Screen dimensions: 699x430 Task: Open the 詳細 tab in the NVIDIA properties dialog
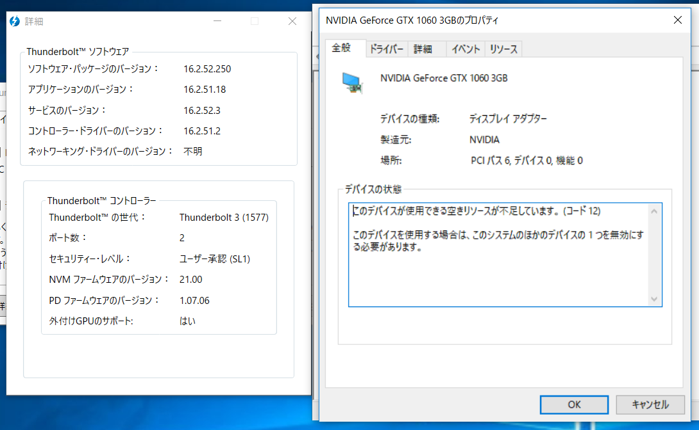tap(423, 49)
